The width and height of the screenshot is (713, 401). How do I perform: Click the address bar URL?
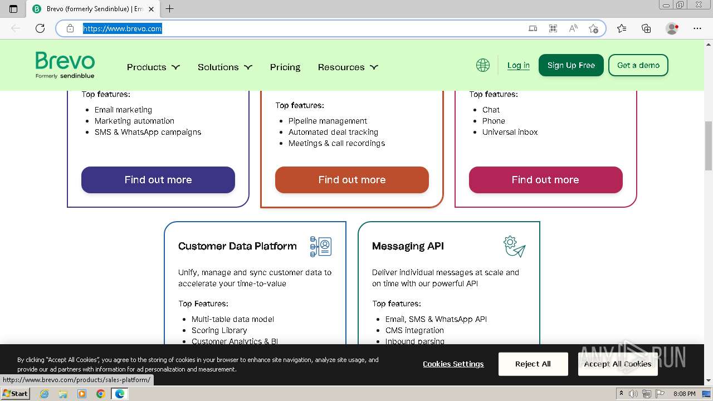(123, 28)
